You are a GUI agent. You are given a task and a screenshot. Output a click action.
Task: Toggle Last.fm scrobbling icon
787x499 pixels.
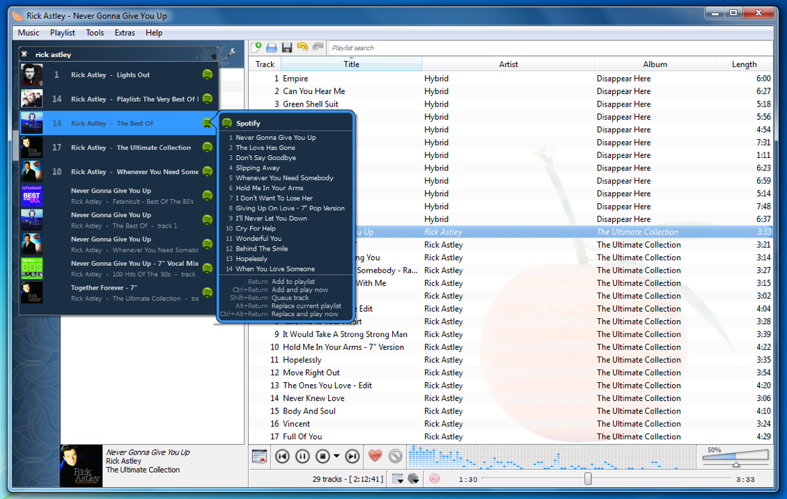[x=435, y=479]
